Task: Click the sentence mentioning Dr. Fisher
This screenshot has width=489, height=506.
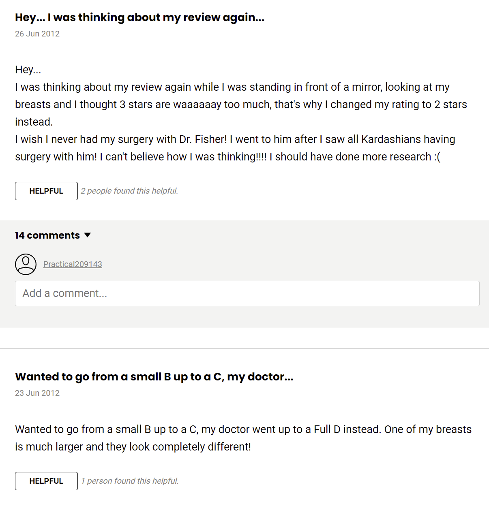Action: coord(235,139)
